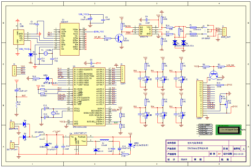Select the LED1 diode symbol
This screenshot has height=167, width=252.
pyautogui.click(x=47, y=78)
